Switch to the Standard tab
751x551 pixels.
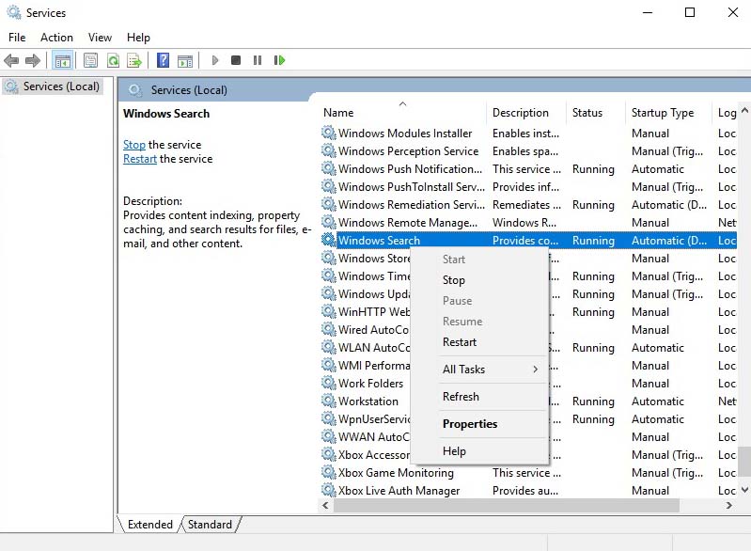point(210,525)
